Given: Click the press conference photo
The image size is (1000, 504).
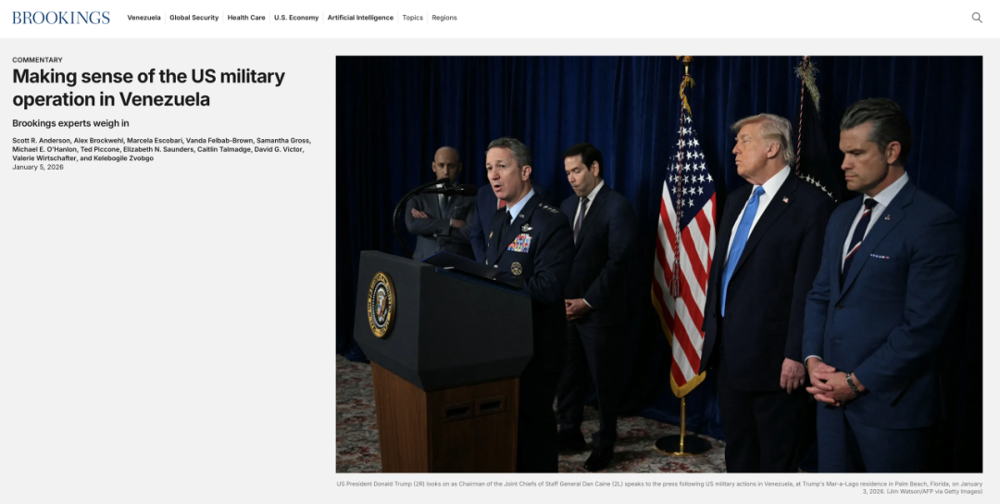Looking at the screenshot, I should coord(658,264).
